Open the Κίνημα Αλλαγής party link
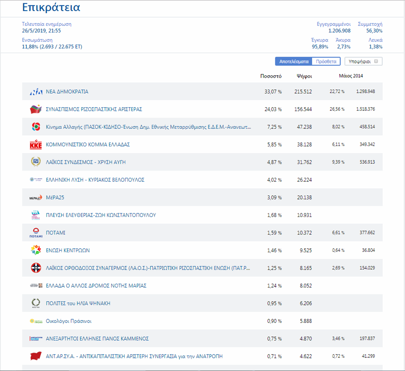This screenshot has width=405, height=371. [x=148, y=127]
